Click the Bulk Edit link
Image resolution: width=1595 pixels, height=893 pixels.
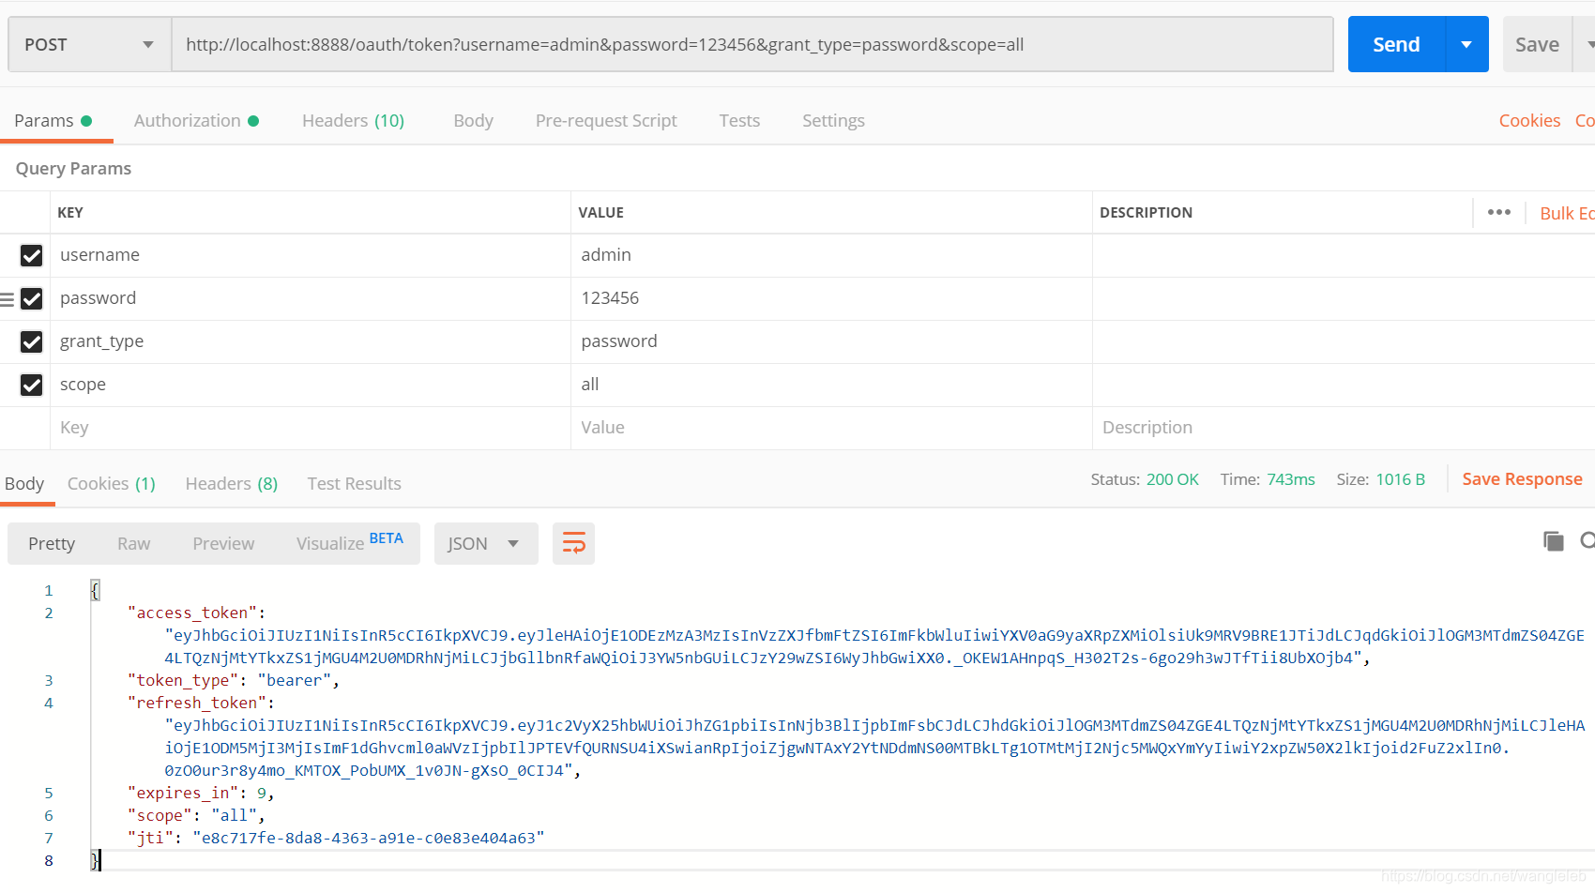coord(1567,213)
